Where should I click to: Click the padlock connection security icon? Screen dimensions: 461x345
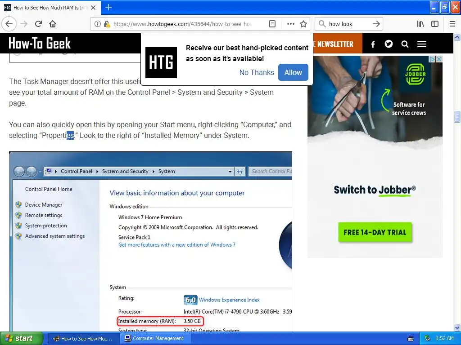[107, 24]
